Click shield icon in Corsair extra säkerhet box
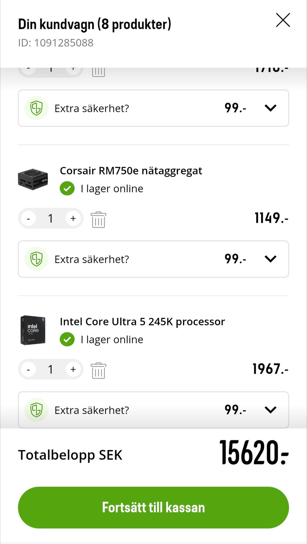 [36, 259]
